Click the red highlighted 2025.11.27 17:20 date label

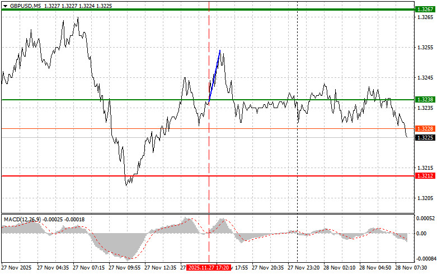pyautogui.click(x=208, y=268)
